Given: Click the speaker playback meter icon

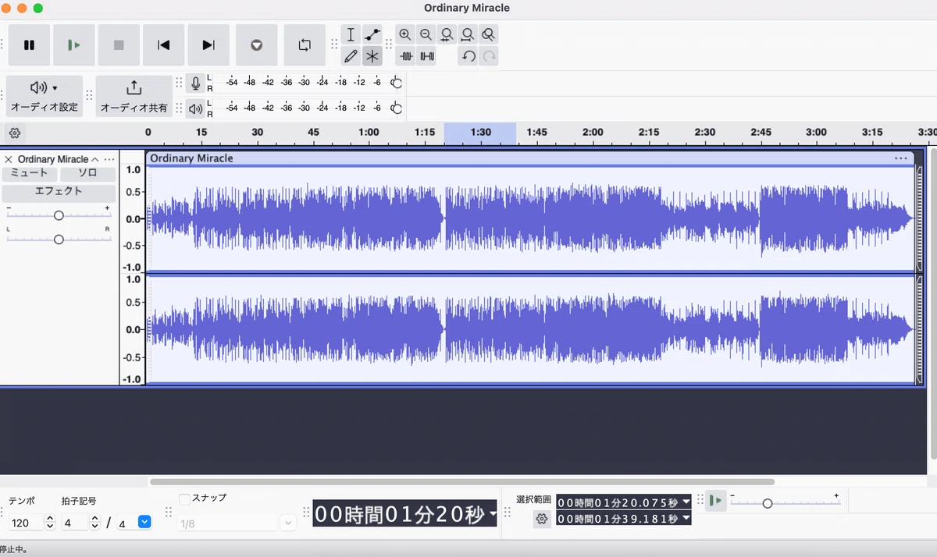Looking at the screenshot, I should click(x=195, y=108).
